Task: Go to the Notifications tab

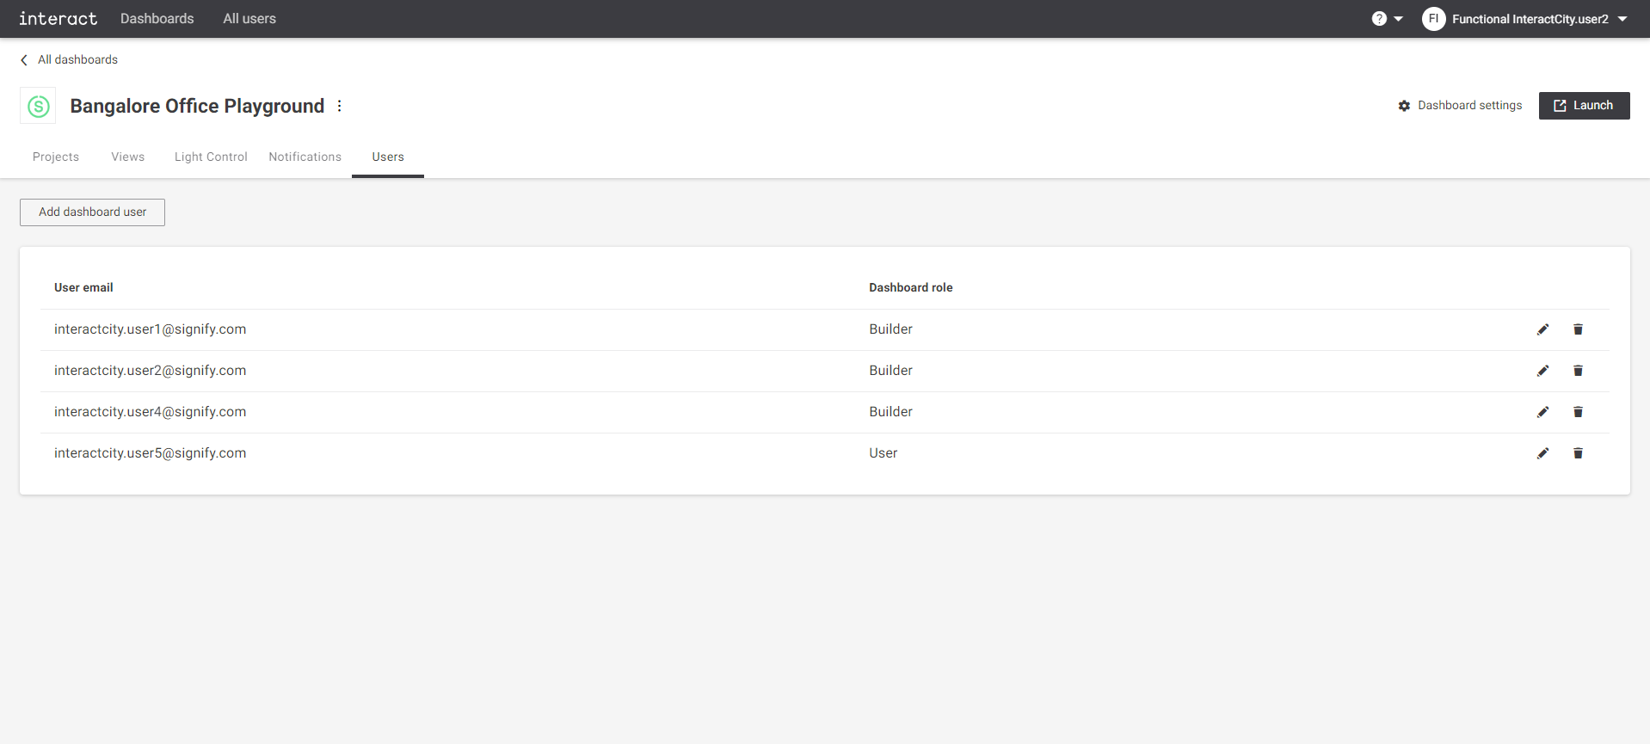Action: click(305, 157)
